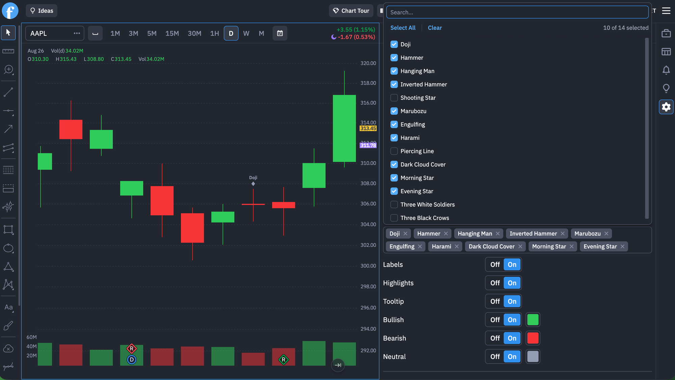Switch to weekly W timeframe
This screenshot has height=380, width=675.
246,33
